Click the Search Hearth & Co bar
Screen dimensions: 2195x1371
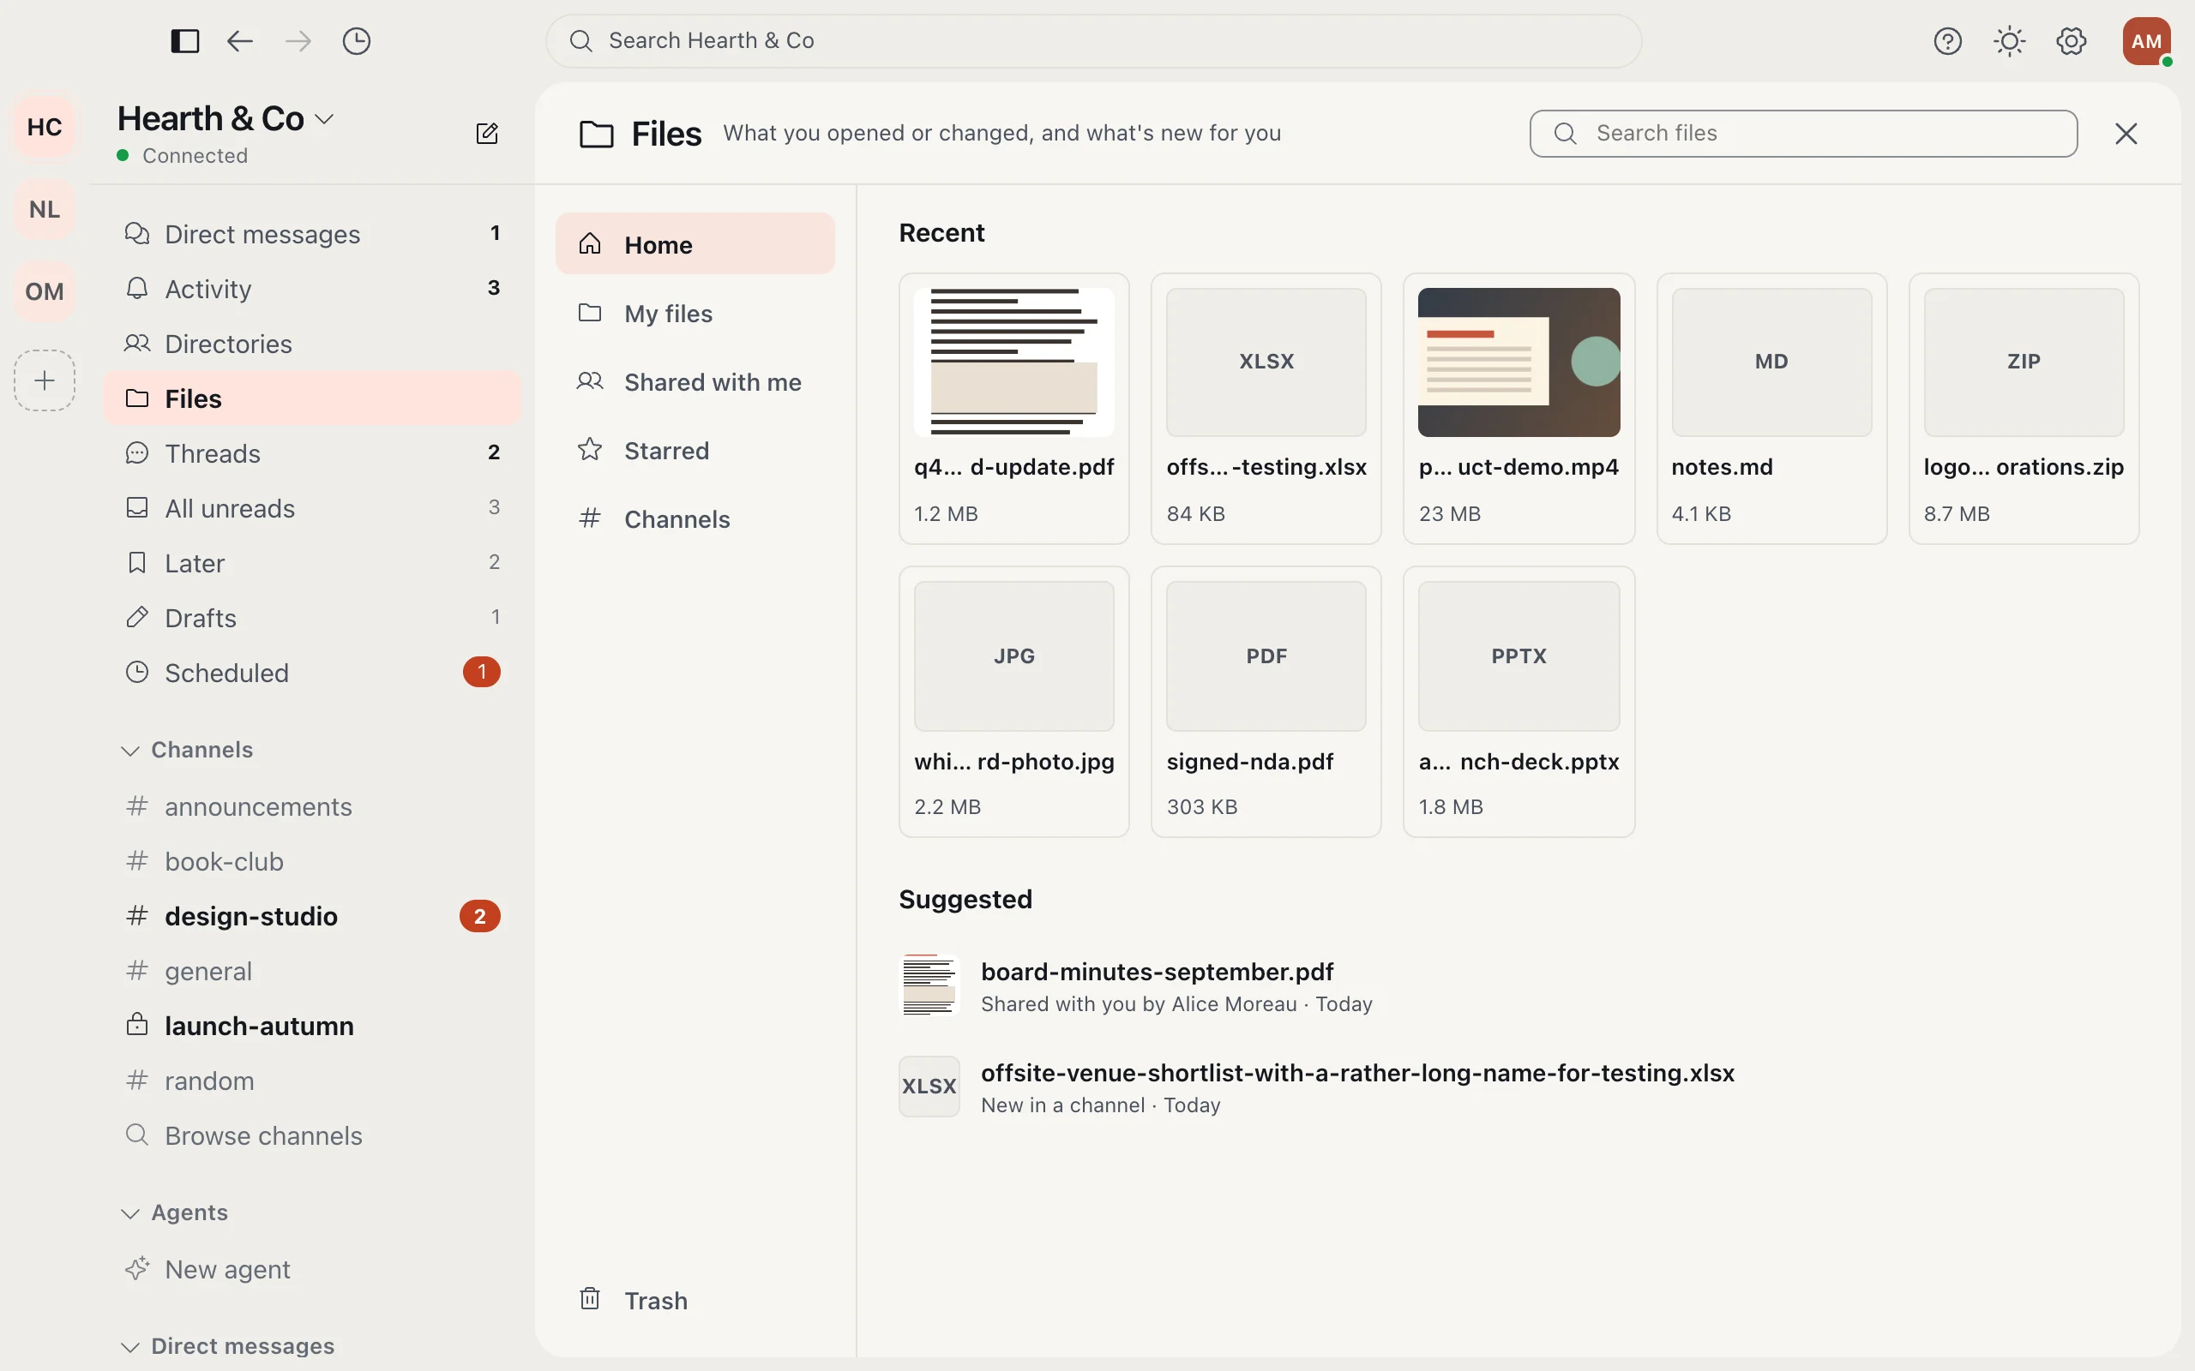(x=1093, y=41)
